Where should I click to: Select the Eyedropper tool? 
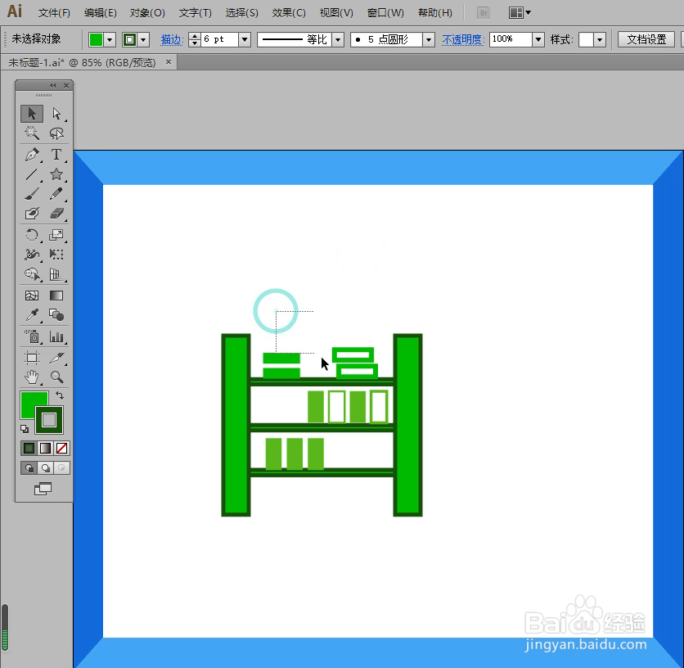32,315
